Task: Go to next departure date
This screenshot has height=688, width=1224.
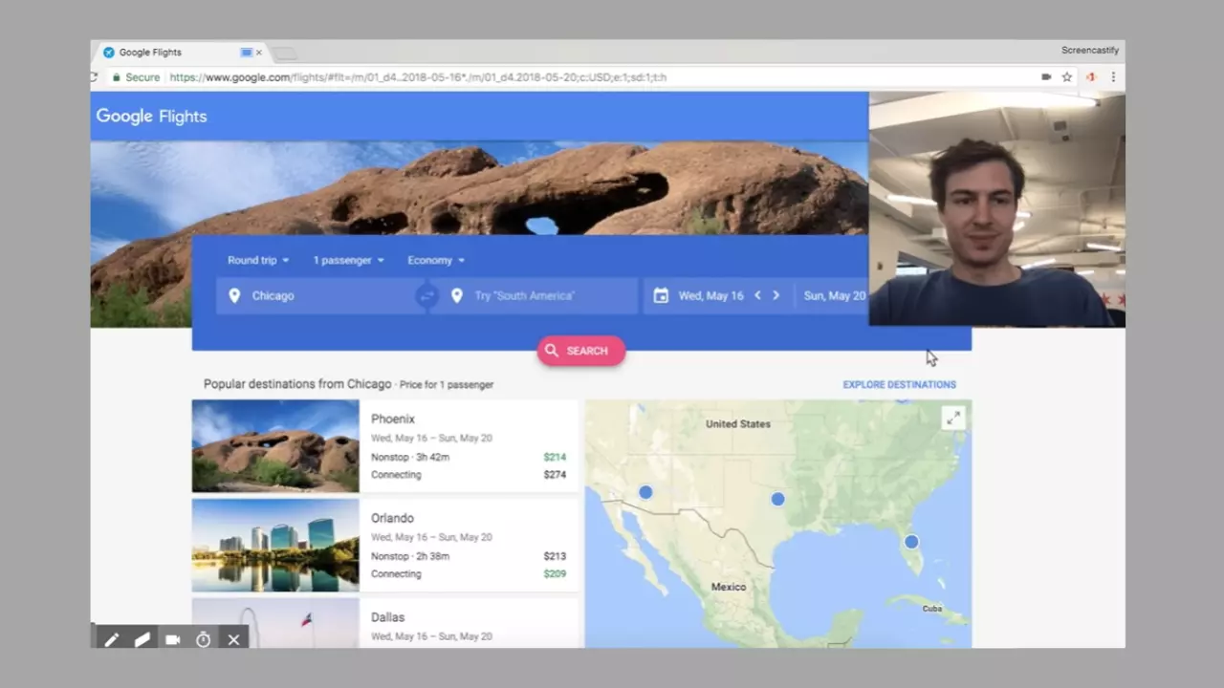Action: [776, 295]
